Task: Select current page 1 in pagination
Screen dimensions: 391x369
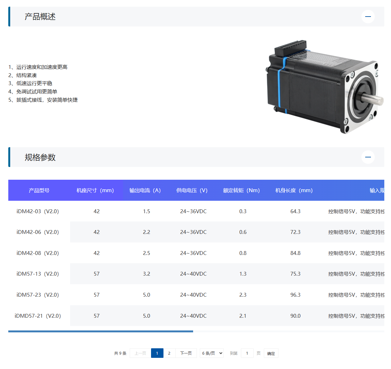Action: [157, 353]
